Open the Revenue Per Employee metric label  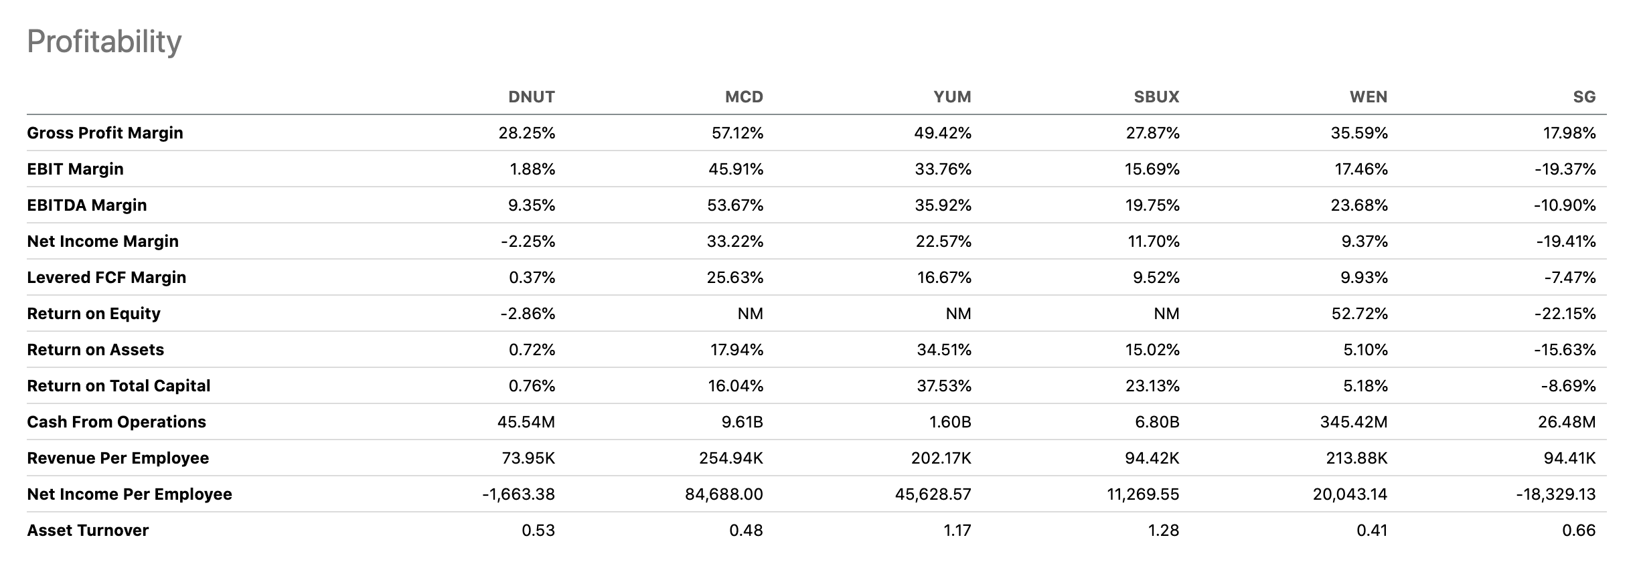(x=118, y=458)
